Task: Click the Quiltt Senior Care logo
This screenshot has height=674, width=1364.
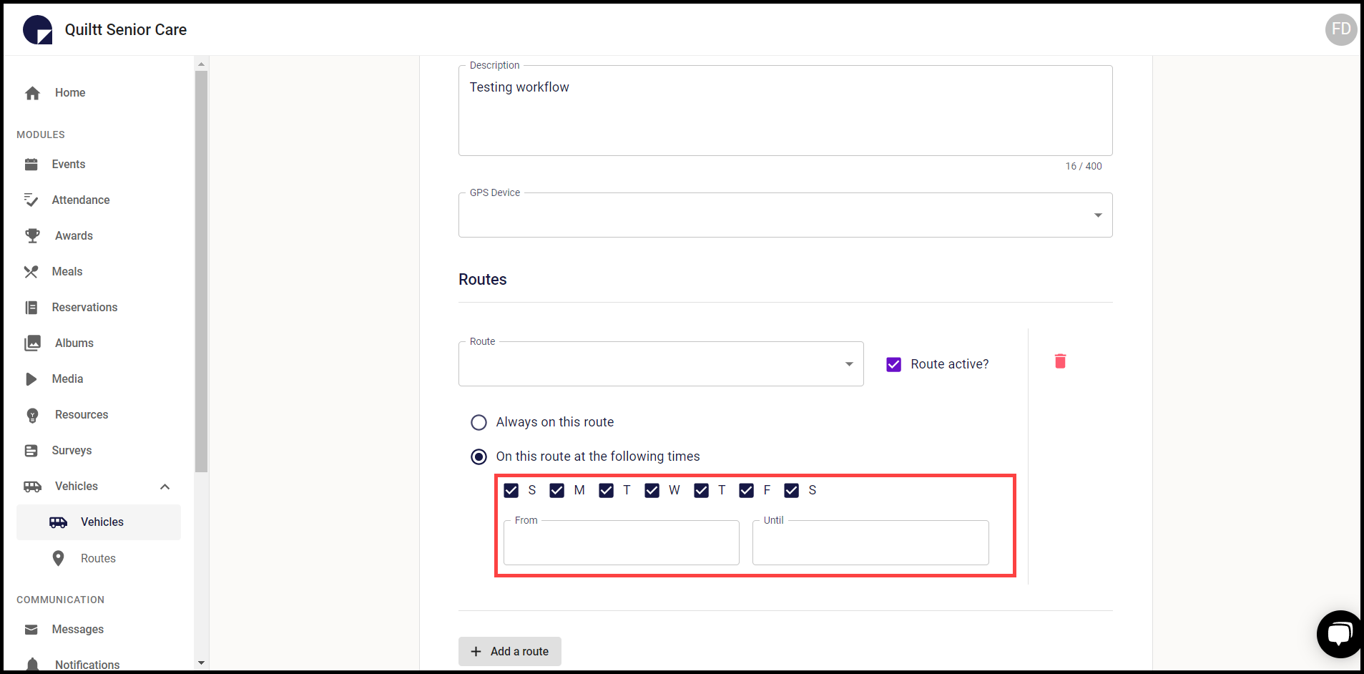Action: pyautogui.click(x=38, y=30)
